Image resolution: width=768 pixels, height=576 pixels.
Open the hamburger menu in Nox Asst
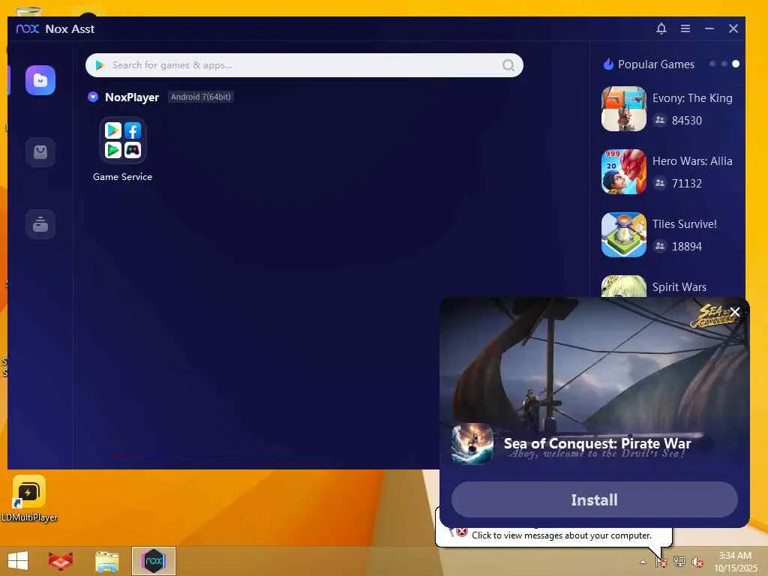coord(685,28)
